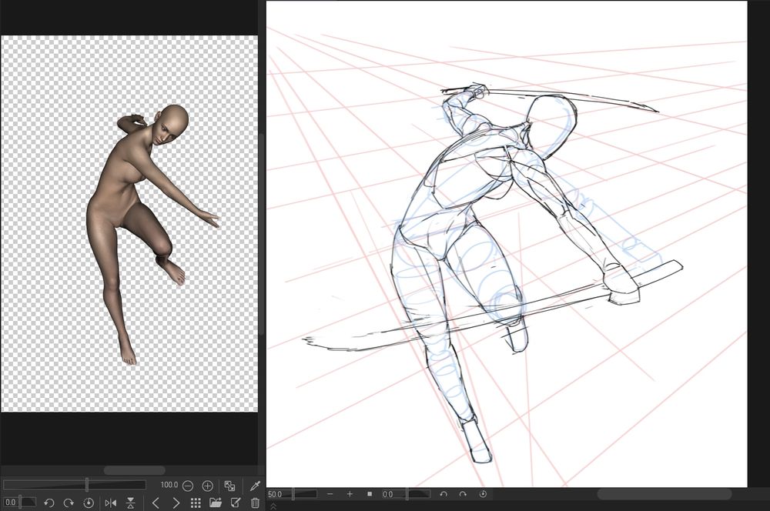Toggle vertical flip of the Sub View image
This screenshot has height=511, width=770.
(131, 503)
